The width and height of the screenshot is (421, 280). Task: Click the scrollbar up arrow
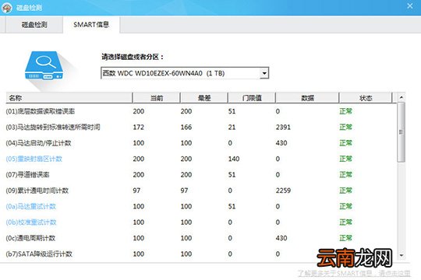click(402, 97)
